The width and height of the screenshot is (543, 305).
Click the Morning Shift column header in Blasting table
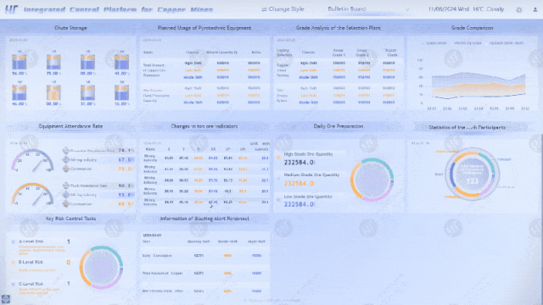tap(199, 241)
